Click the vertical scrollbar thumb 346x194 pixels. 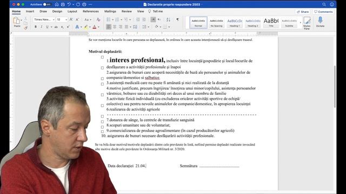[x=335, y=86]
